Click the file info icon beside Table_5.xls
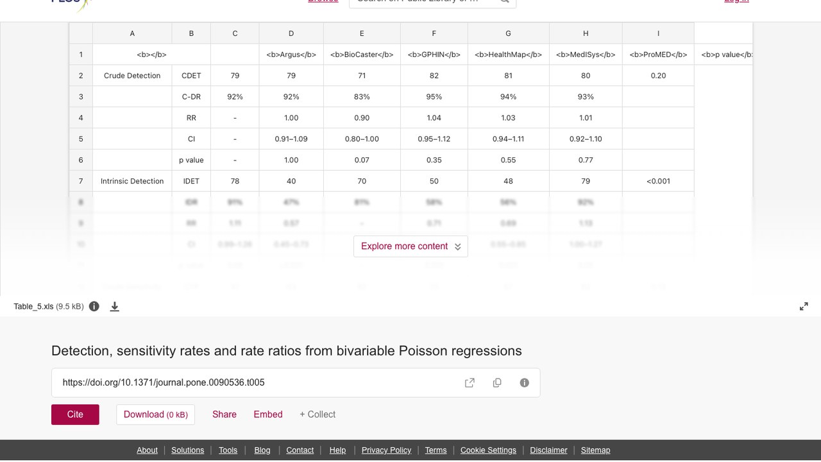This screenshot has height=462, width=821. pyautogui.click(x=94, y=306)
